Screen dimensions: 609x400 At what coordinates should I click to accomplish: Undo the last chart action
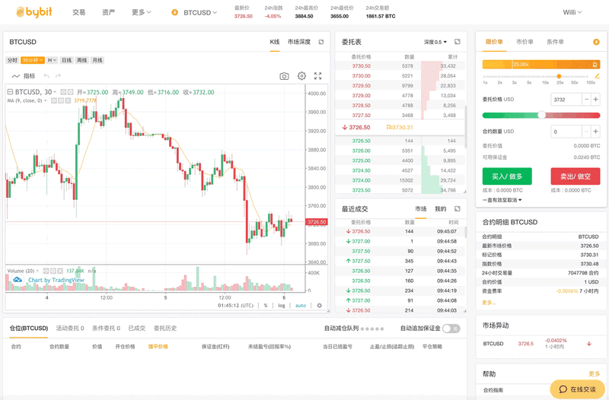click(x=46, y=76)
